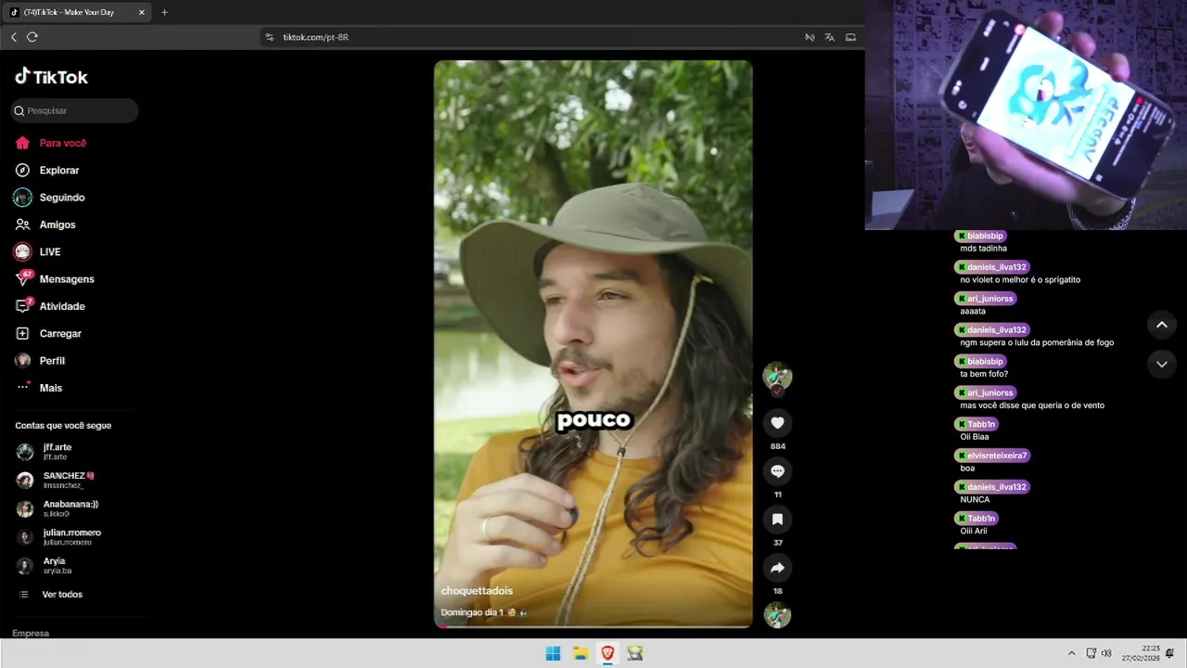Go to the Seguindo feed

pos(50,198)
